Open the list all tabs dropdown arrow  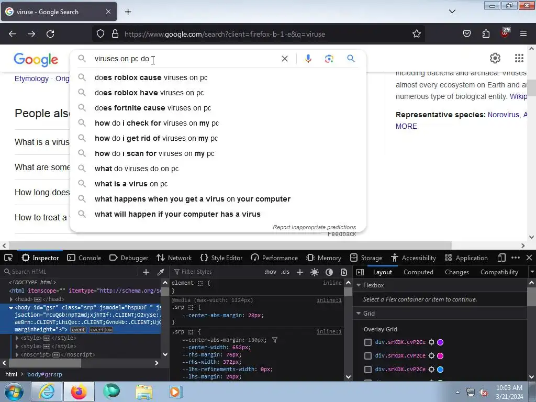click(452, 12)
